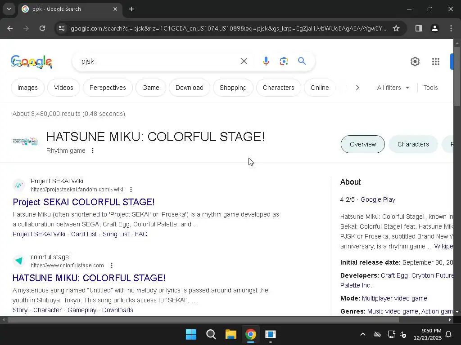
Task: Open the Music video game genre link
Action: click(393, 311)
